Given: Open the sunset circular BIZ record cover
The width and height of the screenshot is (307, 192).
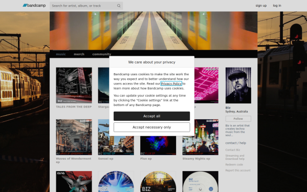Looking at the screenshot, I should (158, 182).
